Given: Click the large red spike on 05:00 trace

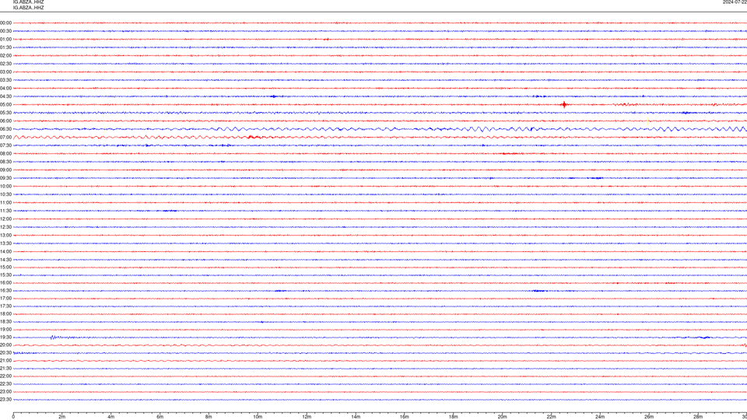Looking at the screenshot, I should 565,105.
